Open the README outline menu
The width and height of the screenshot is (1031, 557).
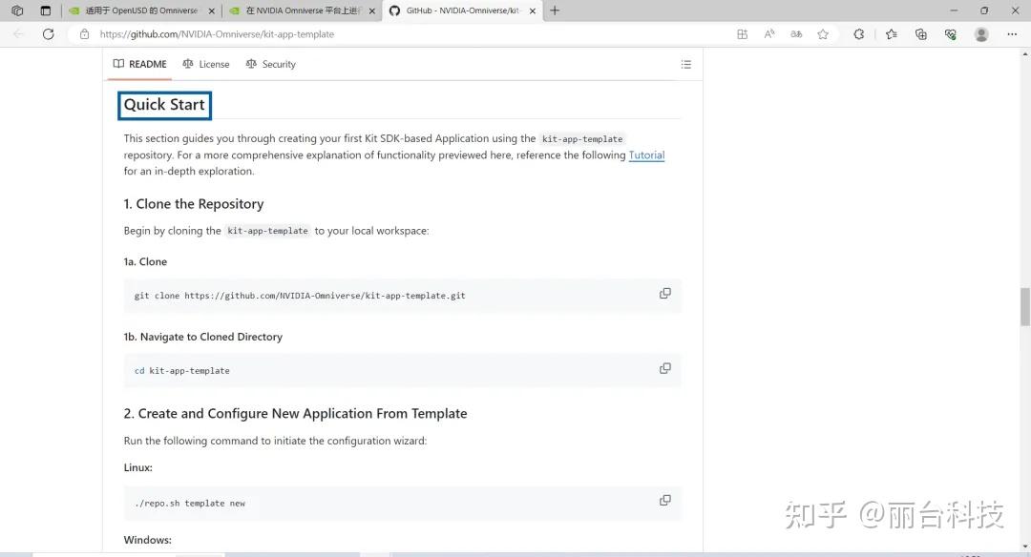pyautogui.click(x=685, y=64)
